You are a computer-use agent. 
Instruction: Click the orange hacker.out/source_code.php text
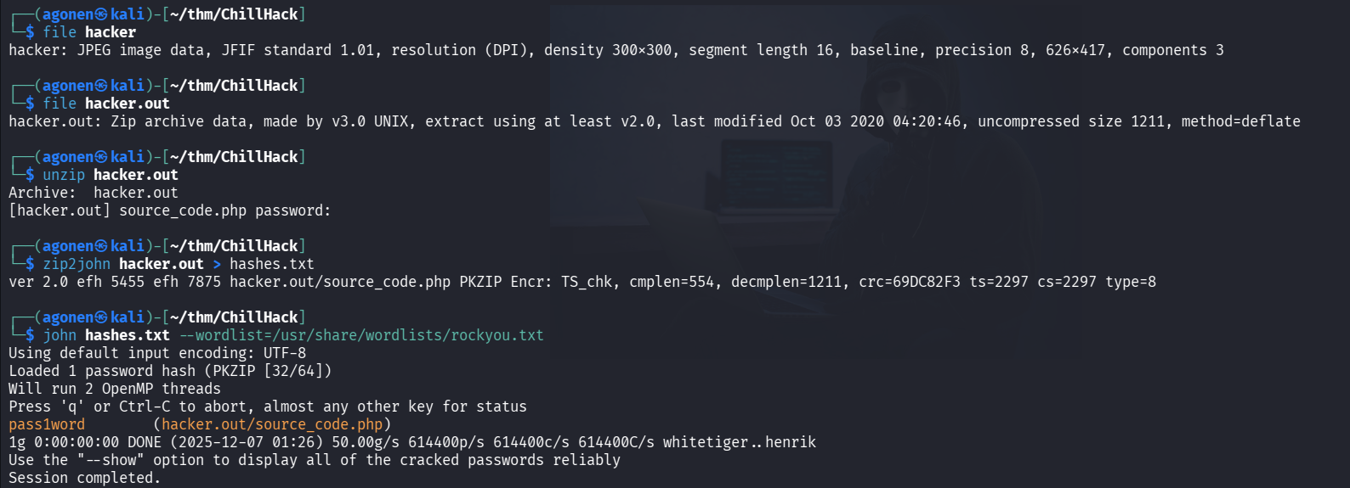[272, 424]
